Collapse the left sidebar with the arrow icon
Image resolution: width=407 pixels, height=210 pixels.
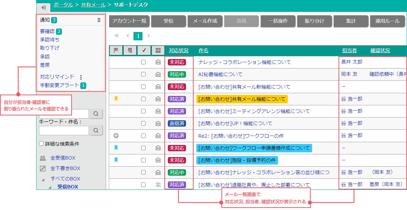43,7
